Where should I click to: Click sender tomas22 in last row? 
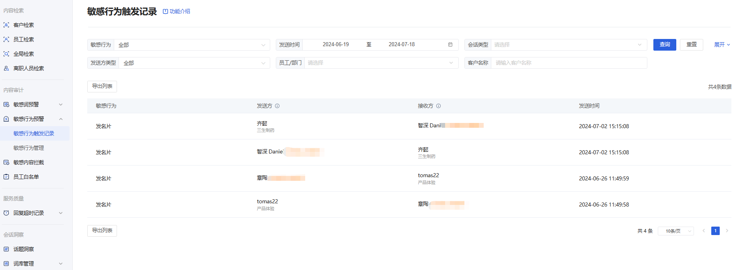pyautogui.click(x=267, y=202)
